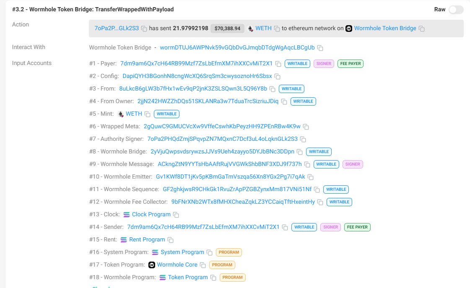Screen dimensions: 470x288
Task: Toggle the Raw view switch
Action: 456,10
